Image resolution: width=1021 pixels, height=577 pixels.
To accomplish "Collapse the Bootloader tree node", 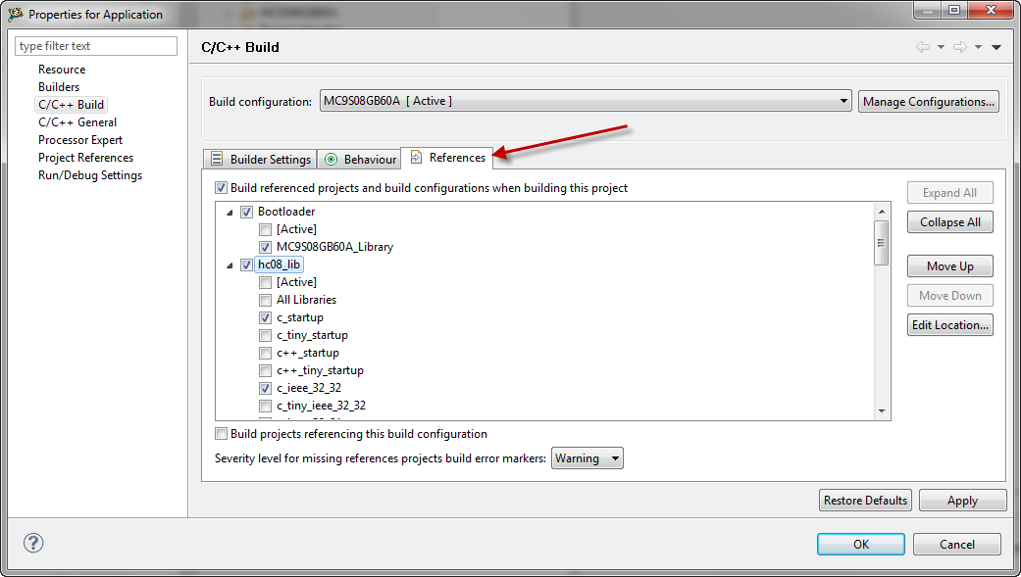I will coord(230,212).
